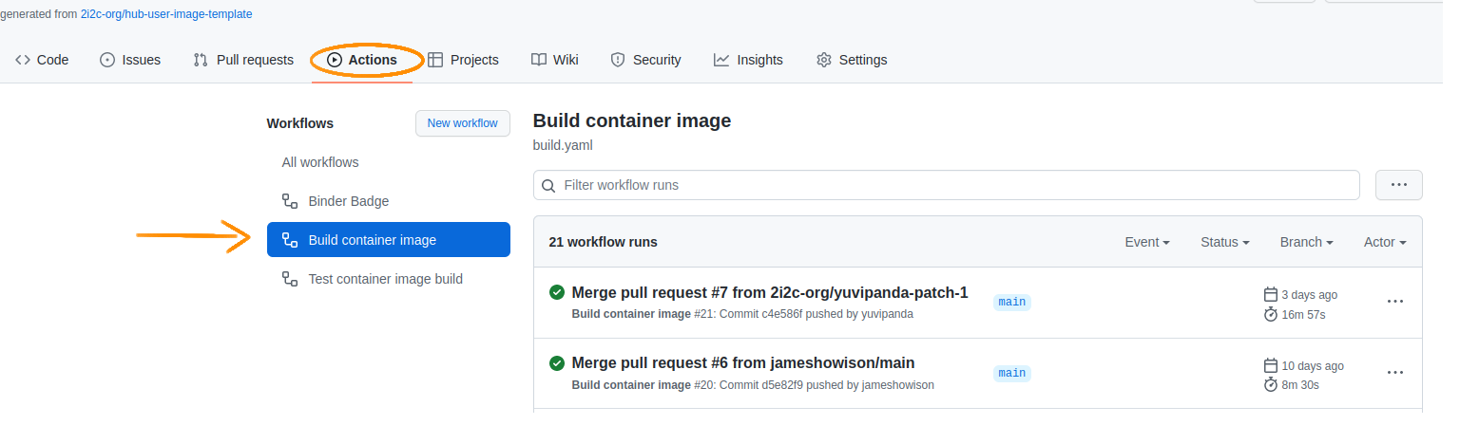The width and height of the screenshot is (1460, 425).
Task: Open the Issues tab
Action: [130, 60]
